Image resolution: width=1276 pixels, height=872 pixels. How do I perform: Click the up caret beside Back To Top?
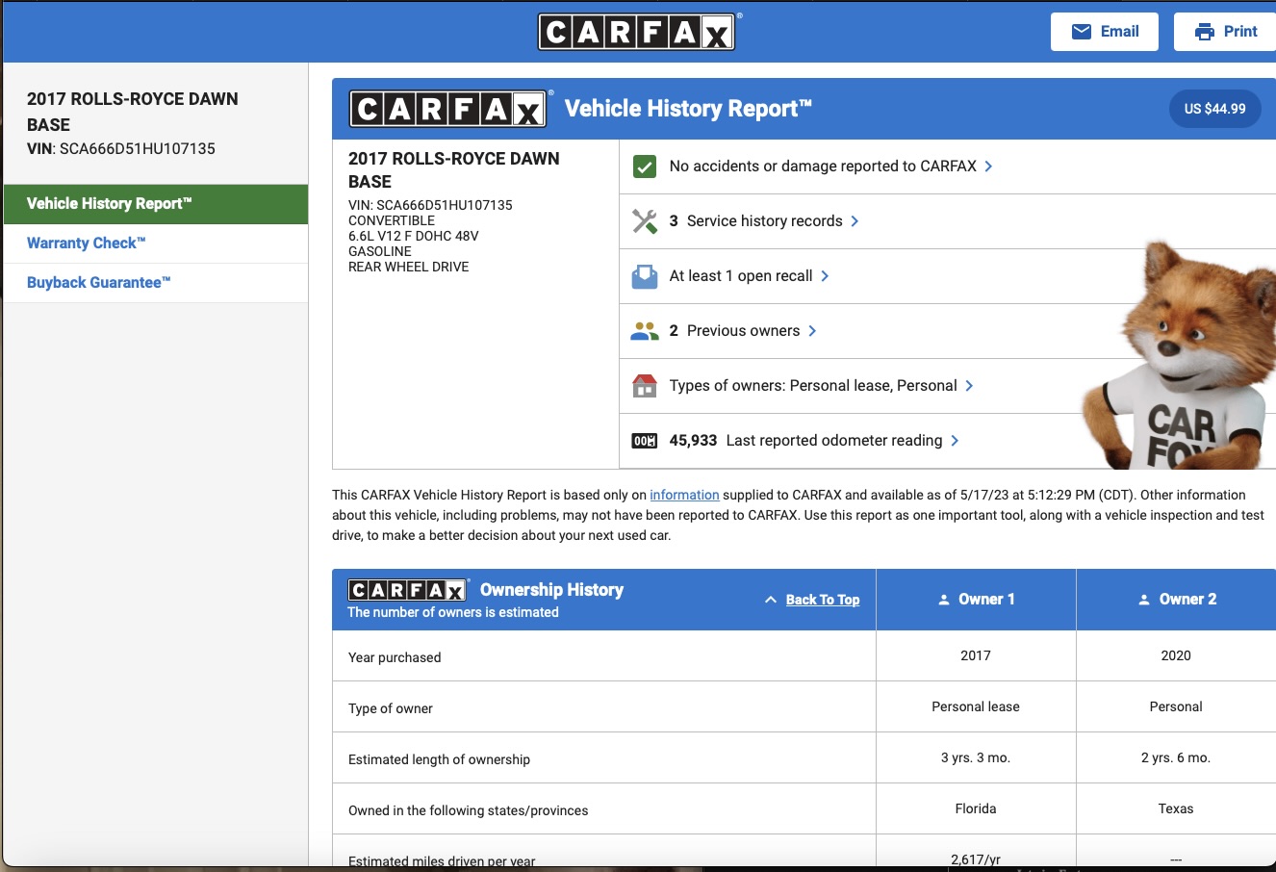click(x=771, y=600)
